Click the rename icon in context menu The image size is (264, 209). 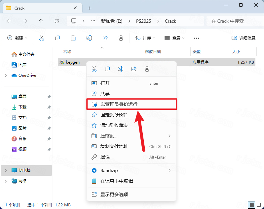(121, 69)
